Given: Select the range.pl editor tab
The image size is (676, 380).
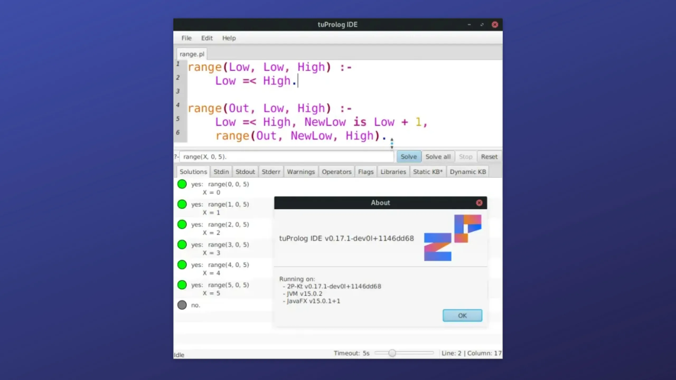Looking at the screenshot, I should [x=192, y=54].
